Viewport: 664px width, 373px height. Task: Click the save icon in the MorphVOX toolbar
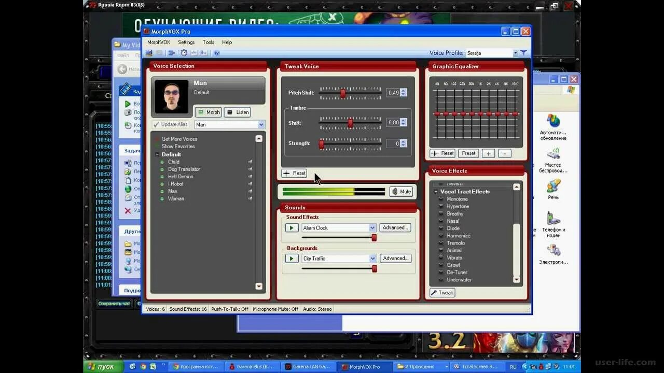[149, 53]
